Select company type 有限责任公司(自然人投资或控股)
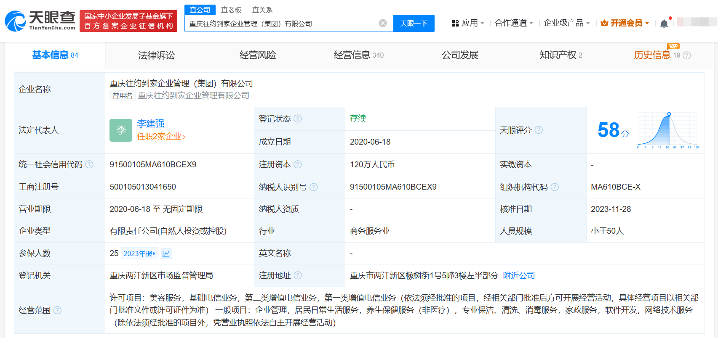718x338 pixels. click(x=168, y=231)
